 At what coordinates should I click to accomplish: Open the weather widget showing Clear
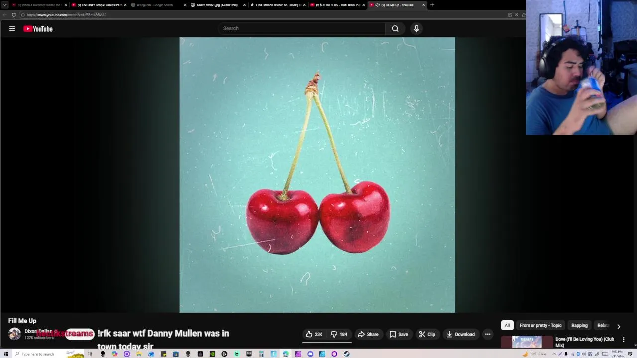point(534,354)
